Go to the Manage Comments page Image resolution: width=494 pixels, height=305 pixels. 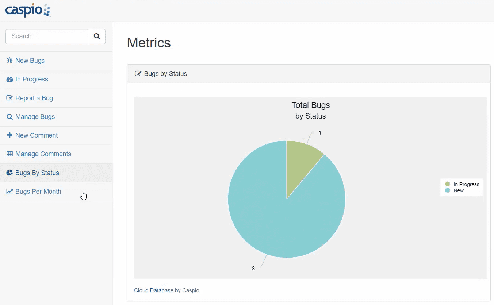pos(43,154)
